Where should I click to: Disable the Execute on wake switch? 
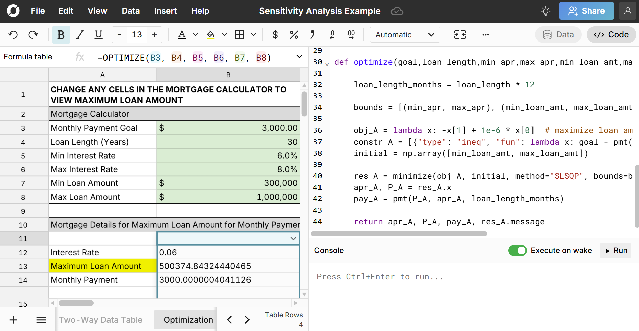517,250
